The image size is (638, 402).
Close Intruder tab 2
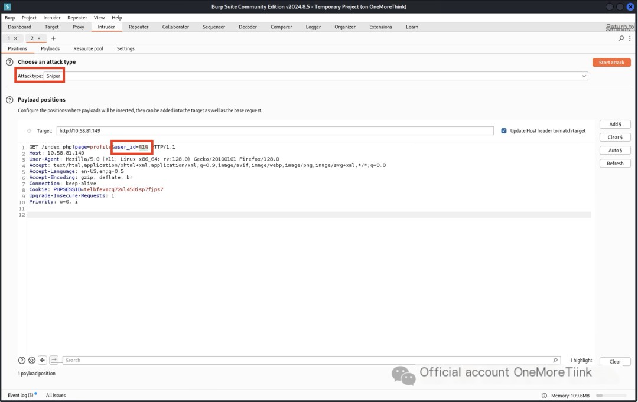click(39, 38)
